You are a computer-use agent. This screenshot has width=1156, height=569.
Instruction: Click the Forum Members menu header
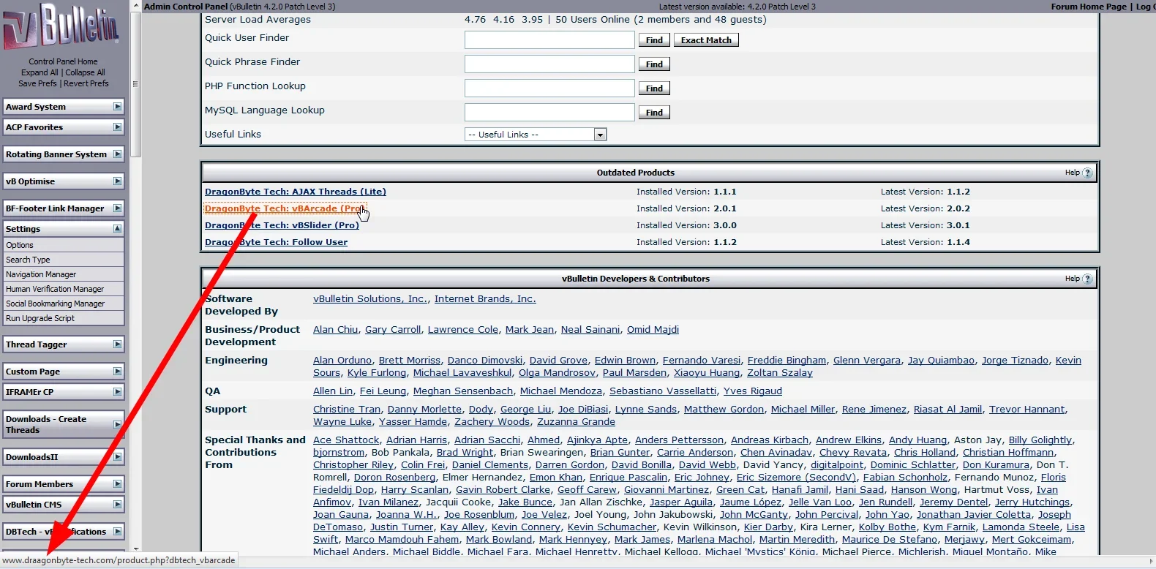(x=64, y=484)
